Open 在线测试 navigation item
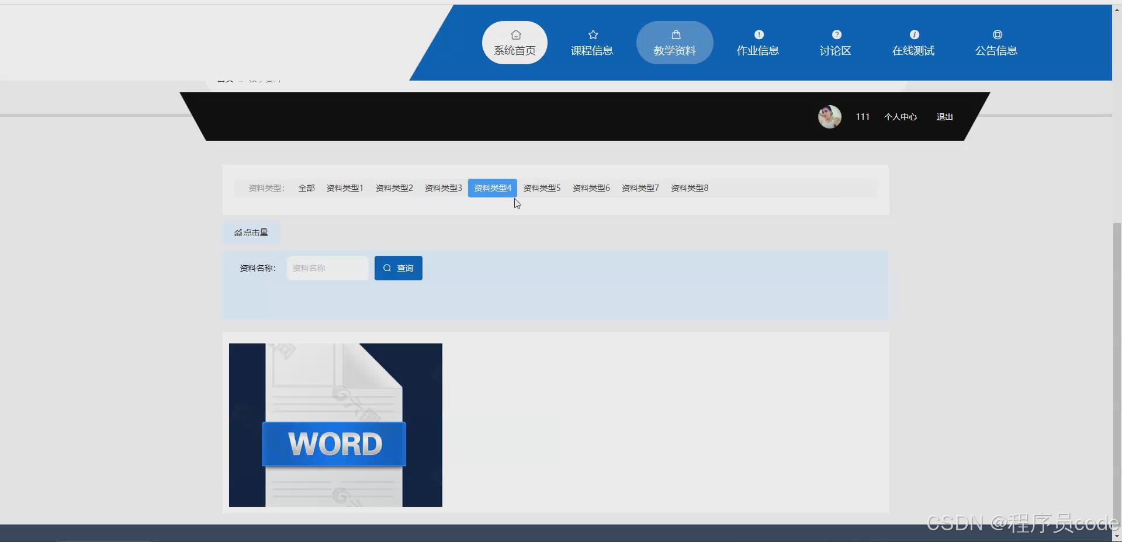 point(913,43)
